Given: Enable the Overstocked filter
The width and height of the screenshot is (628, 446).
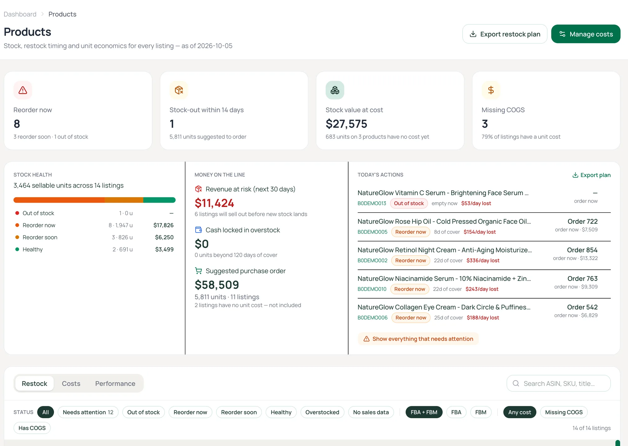Looking at the screenshot, I should coord(322,412).
